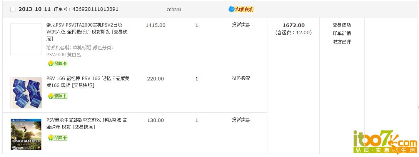Screen dimensions: 419x157
Task: Click the 保障卡 badge under the Uncharted game
Action: (x=57, y=138)
